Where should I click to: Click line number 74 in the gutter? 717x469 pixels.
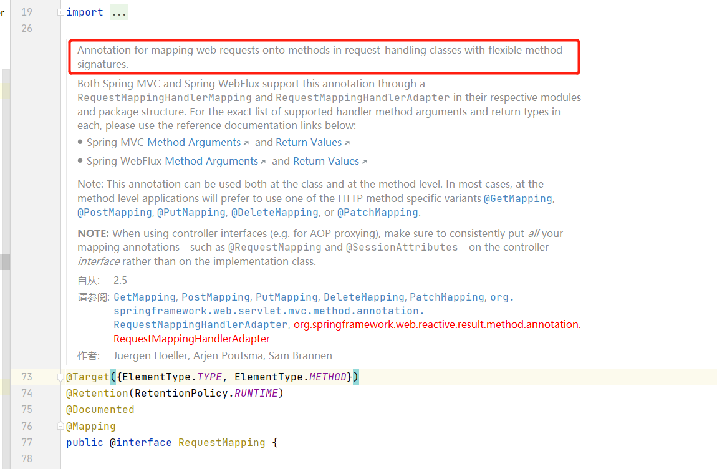(27, 393)
